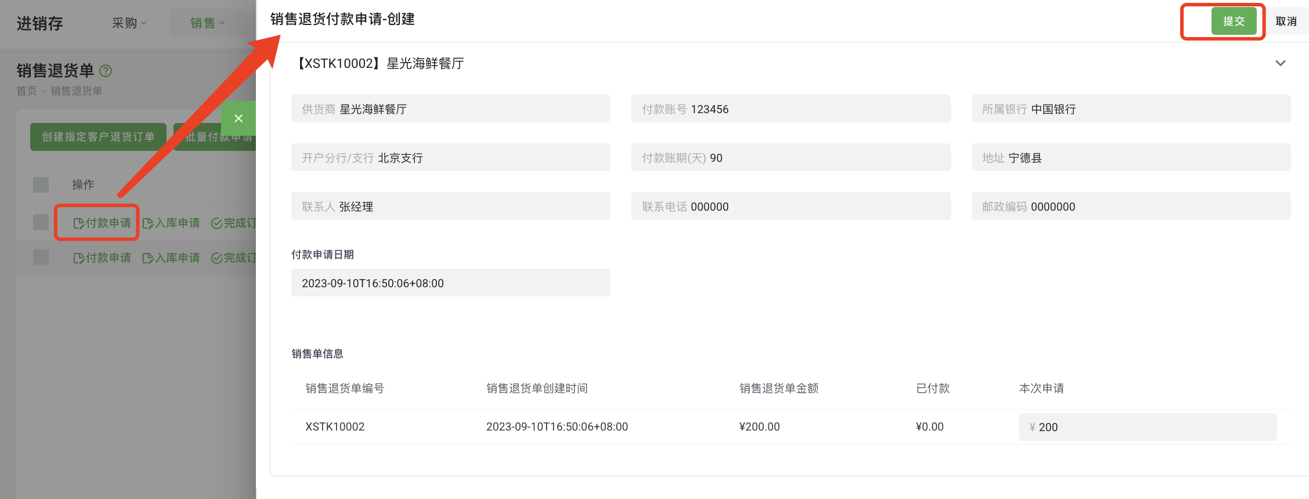Image resolution: width=1309 pixels, height=499 pixels.
Task: Click the table's 2023-09-10T16:50:06+08:00 creation time cell
Action: tap(557, 427)
